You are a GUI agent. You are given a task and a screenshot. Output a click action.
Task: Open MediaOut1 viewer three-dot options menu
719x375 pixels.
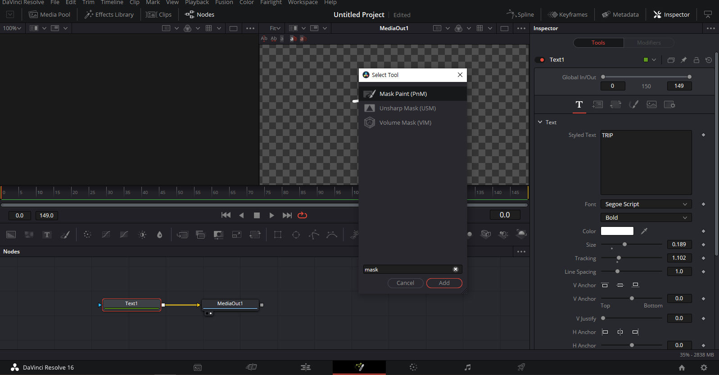[521, 28]
